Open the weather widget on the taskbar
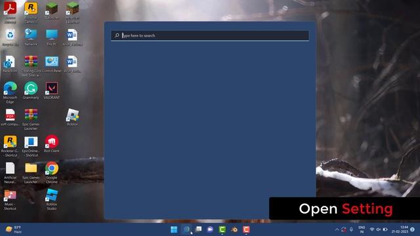 coord(13,229)
